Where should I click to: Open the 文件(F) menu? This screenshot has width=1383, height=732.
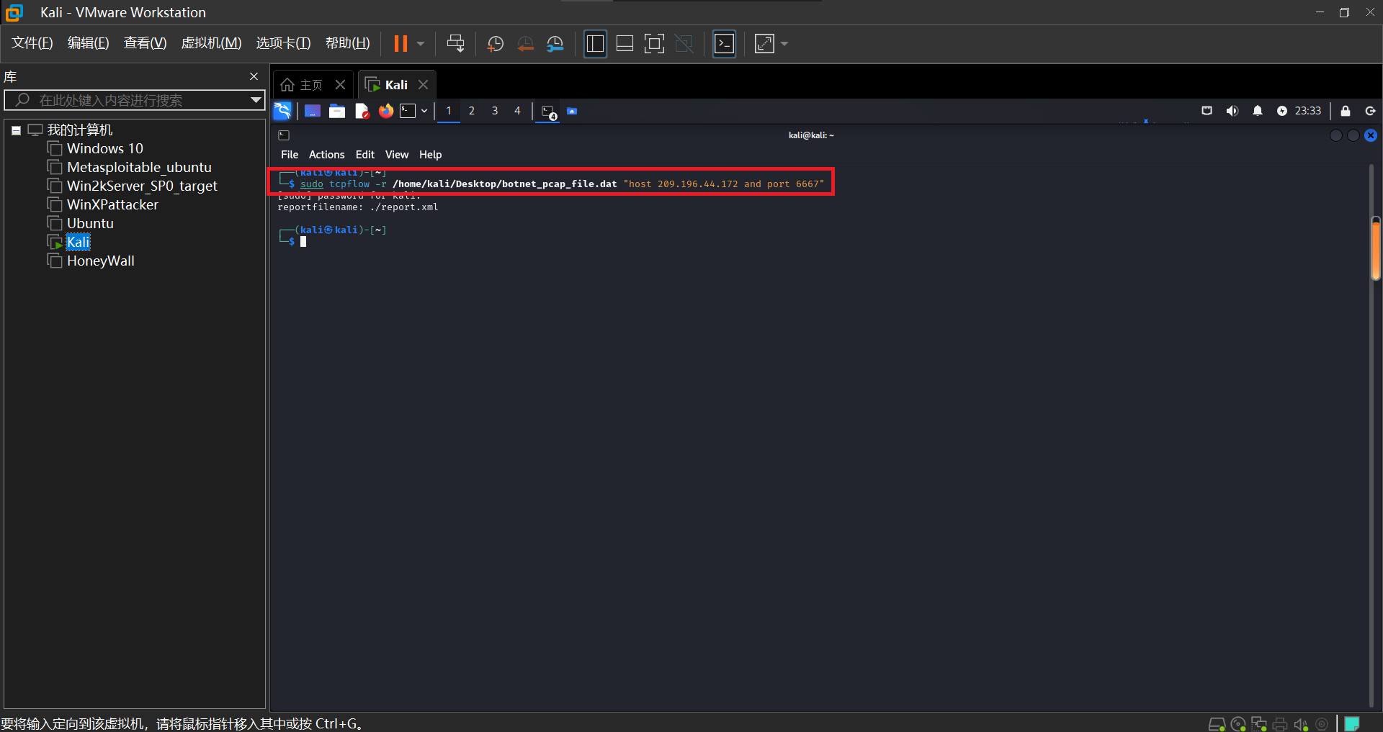click(32, 43)
